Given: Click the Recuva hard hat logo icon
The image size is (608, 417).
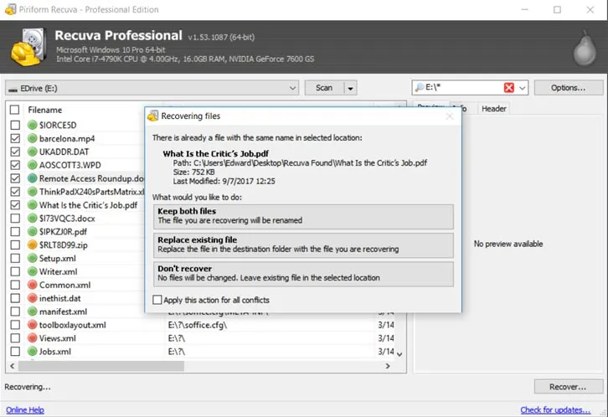Looking at the screenshot, I should click(x=28, y=47).
